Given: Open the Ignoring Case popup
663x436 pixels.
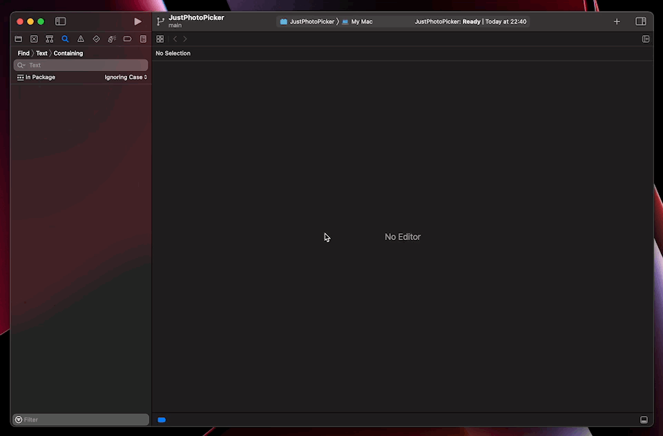Looking at the screenshot, I should (x=126, y=77).
